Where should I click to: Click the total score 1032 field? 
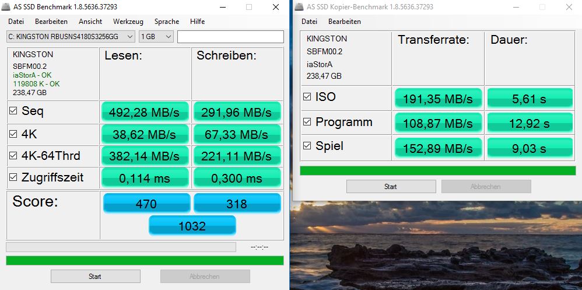tap(192, 226)
